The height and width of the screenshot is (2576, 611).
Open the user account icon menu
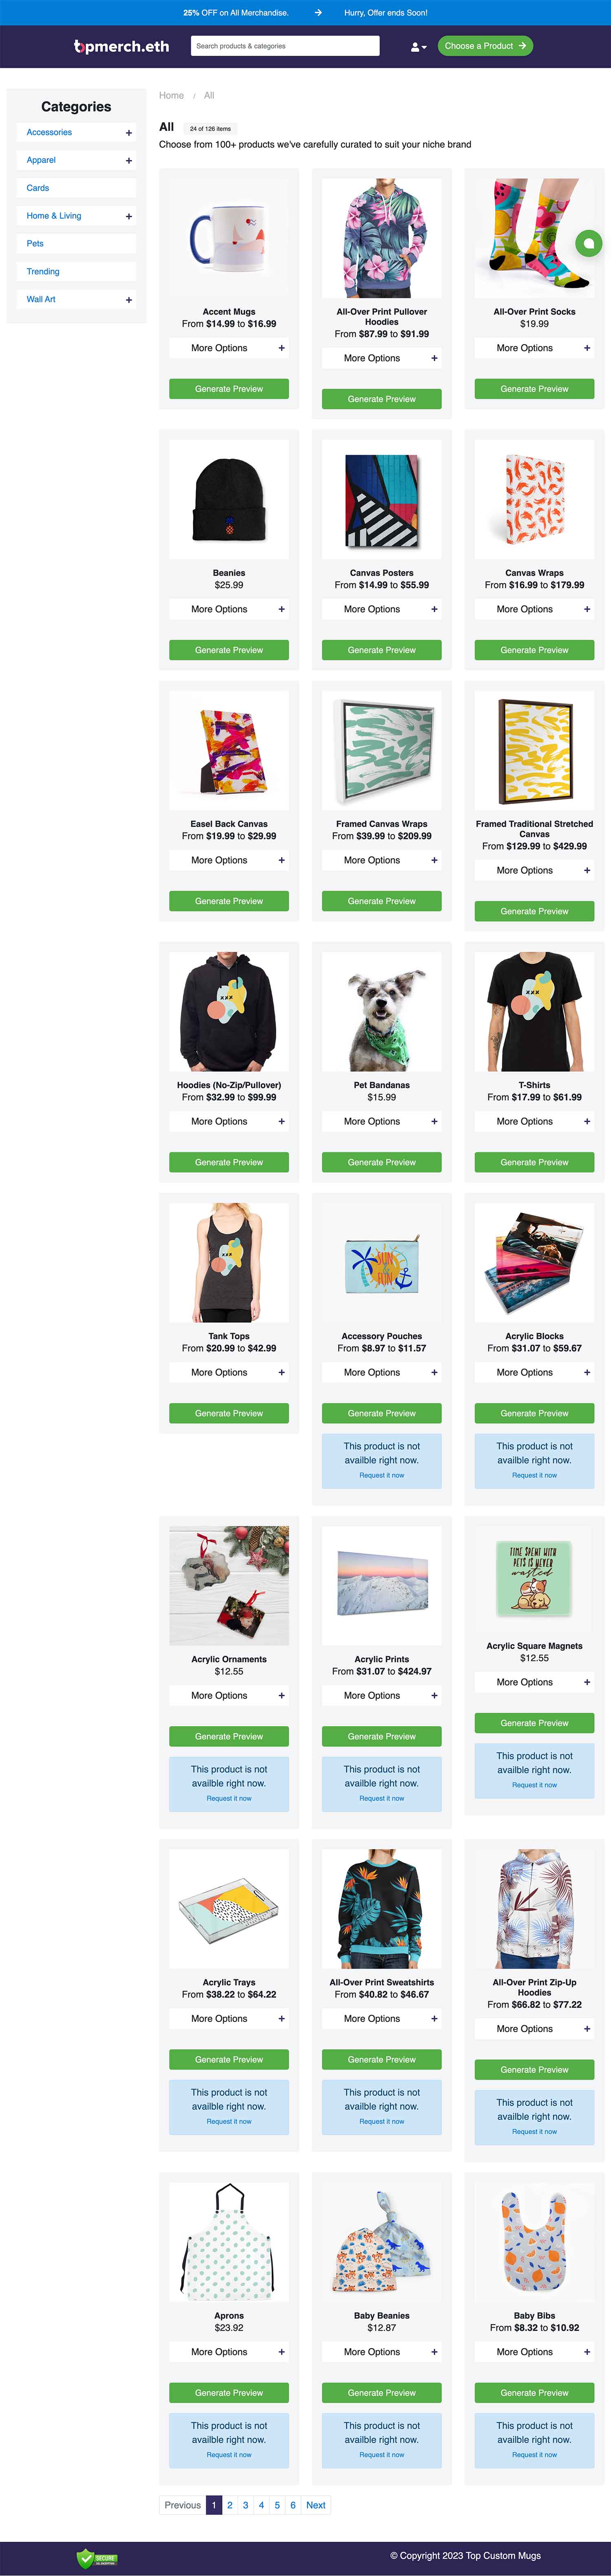pyautogui.click(x=418, y=47)
